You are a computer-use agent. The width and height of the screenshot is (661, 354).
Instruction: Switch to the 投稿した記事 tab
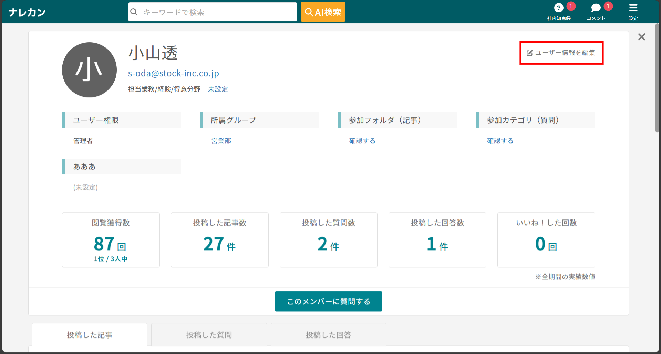(x=90, y=335)
